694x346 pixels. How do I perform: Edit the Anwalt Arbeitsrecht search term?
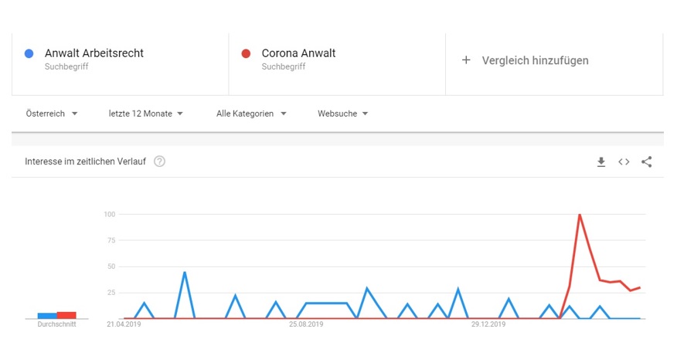click(x=94, y=53)
